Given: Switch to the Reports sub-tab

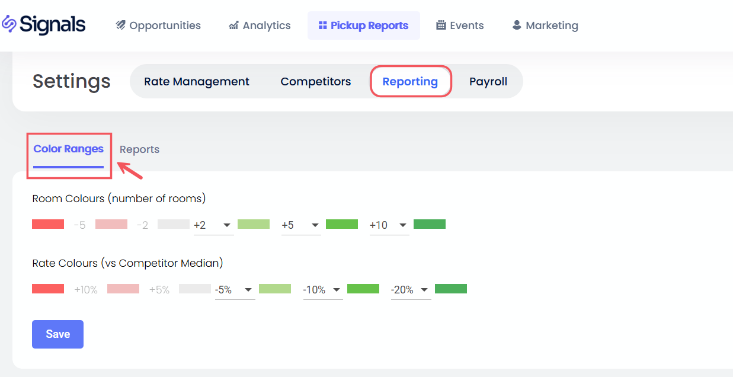Looking at the screenshot, I should point(139,149).
